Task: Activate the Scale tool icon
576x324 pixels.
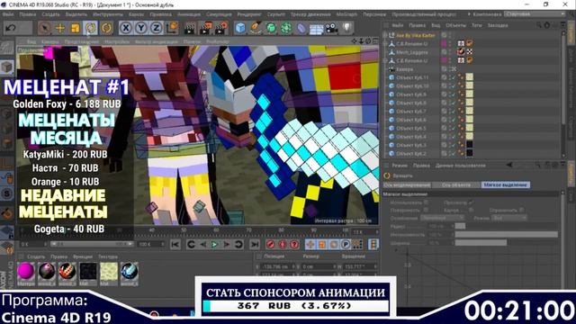Action: pyautogui.click(x=76, y=28)
